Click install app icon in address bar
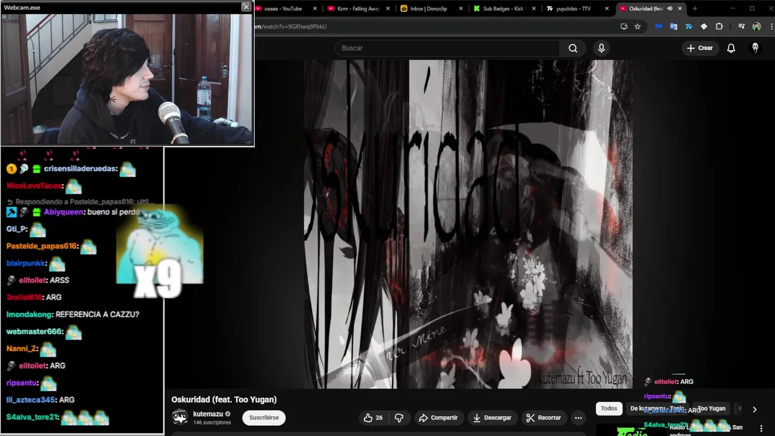The image size is (775, 436). [624, 27]
